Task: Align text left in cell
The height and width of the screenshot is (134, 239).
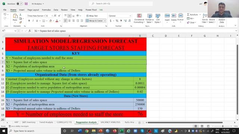Action: tap(65, 21)
